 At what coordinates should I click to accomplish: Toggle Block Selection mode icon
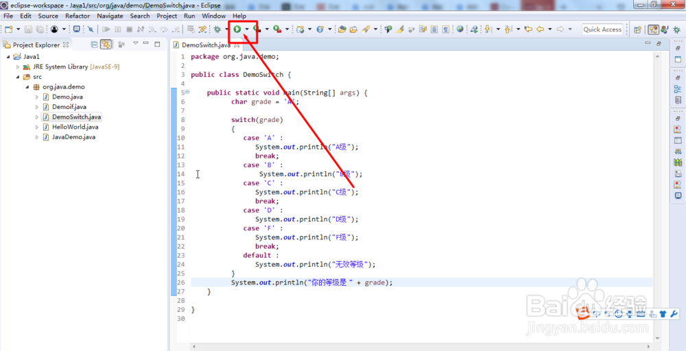coord(434,29)
